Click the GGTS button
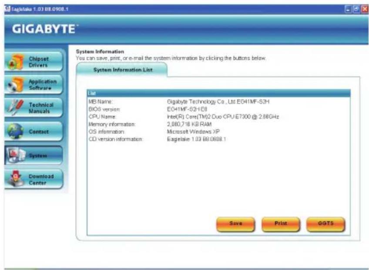369x270 pixels. click(325, 224)
